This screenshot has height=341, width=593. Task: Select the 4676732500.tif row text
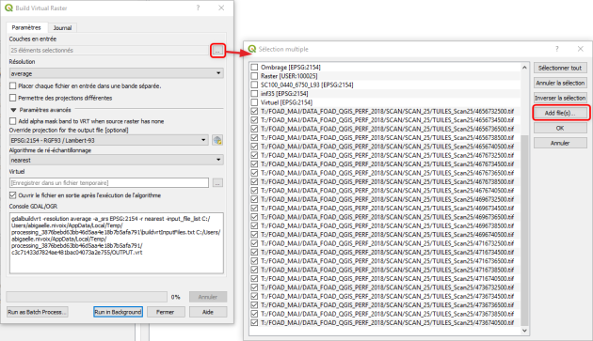coord(387,155)
